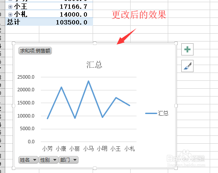The height and width of the screenshot is (173, 218).
Task: Expand the 小王 pivot row
Action: 10,7
